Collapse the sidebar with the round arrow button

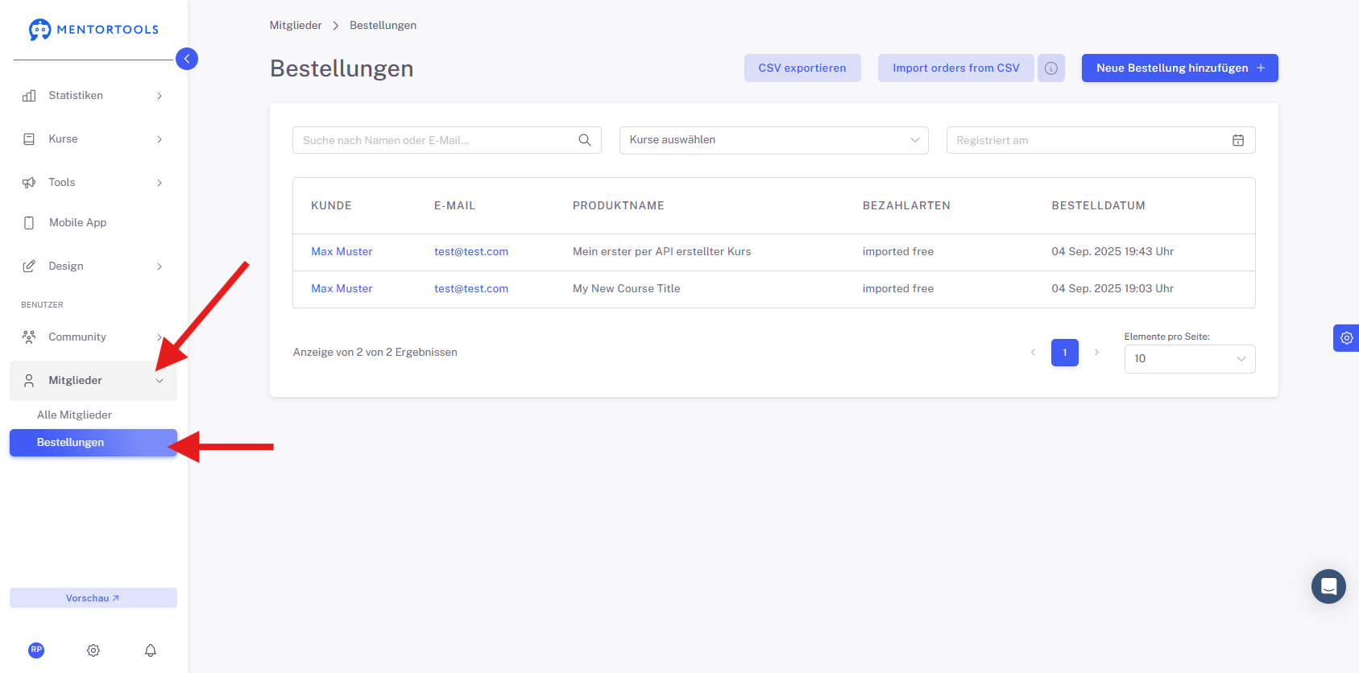pos(187,59)
